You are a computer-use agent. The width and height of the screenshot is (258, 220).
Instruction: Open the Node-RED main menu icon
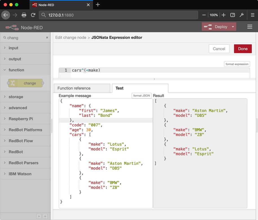pyautogui.click(x=250, y=27)
